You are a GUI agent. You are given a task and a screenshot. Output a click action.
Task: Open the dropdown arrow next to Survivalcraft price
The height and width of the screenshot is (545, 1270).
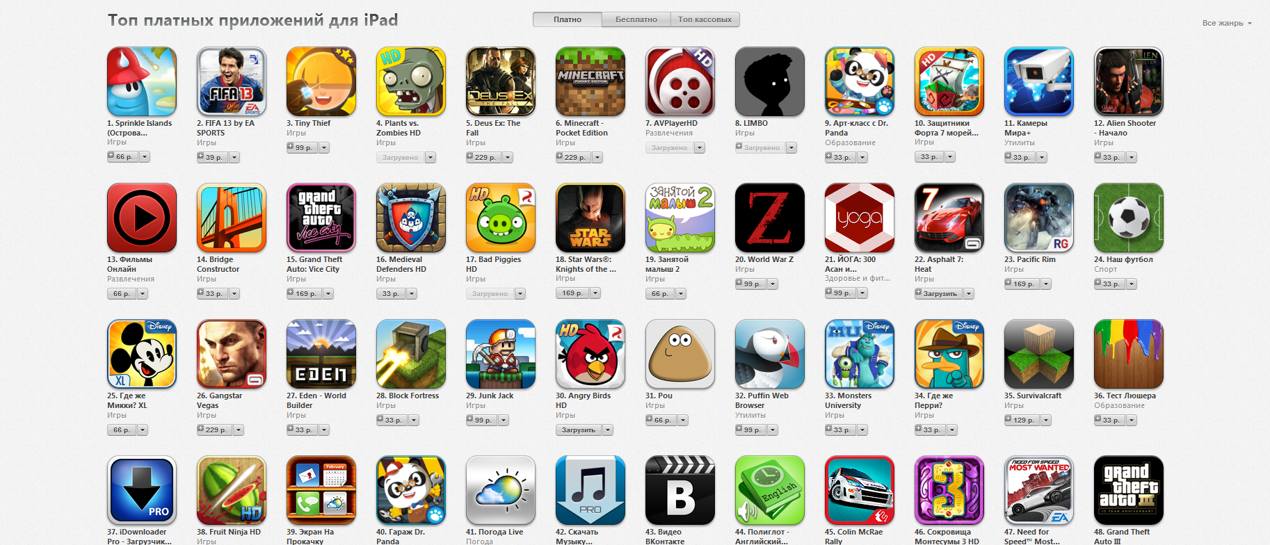(x=1046, y=420)
